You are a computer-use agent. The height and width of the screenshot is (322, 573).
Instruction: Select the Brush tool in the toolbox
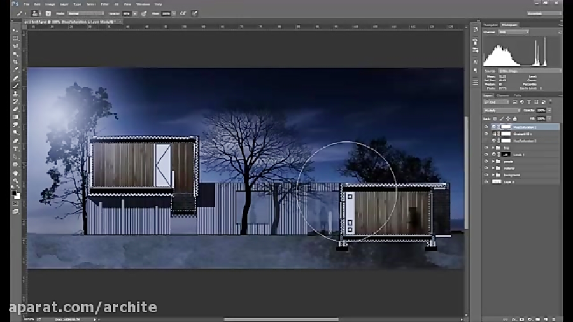(15, 86)
